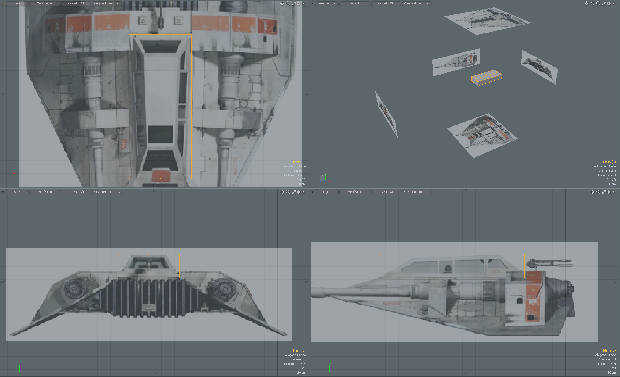Open the Wireframe shading dropdown in the Top viewport
This screenshot has height=377, width=620.
[44, 4]
